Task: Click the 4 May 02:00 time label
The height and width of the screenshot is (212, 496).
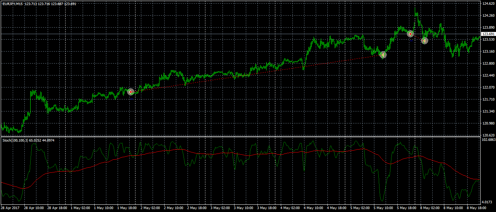Action: pos(290,208)
